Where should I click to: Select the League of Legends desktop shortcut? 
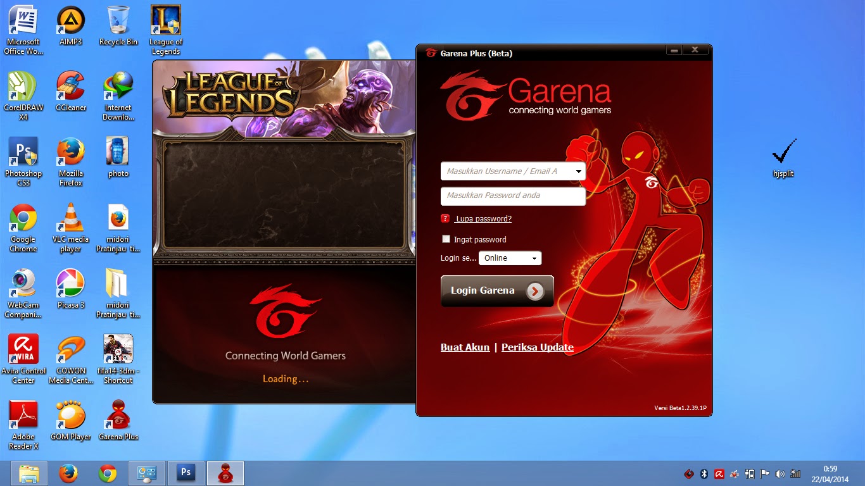(x=166, y=30)
